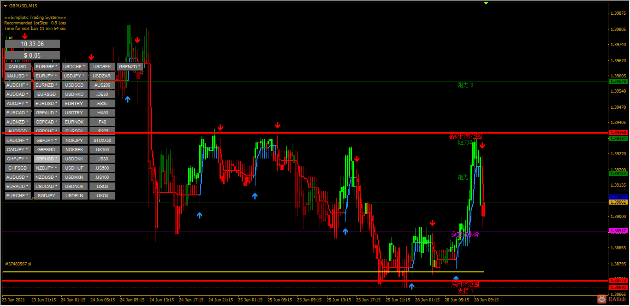Viewport: 630px width, 306px height.
Task: Select the .ES35 index button
Action: coord(102,104)
